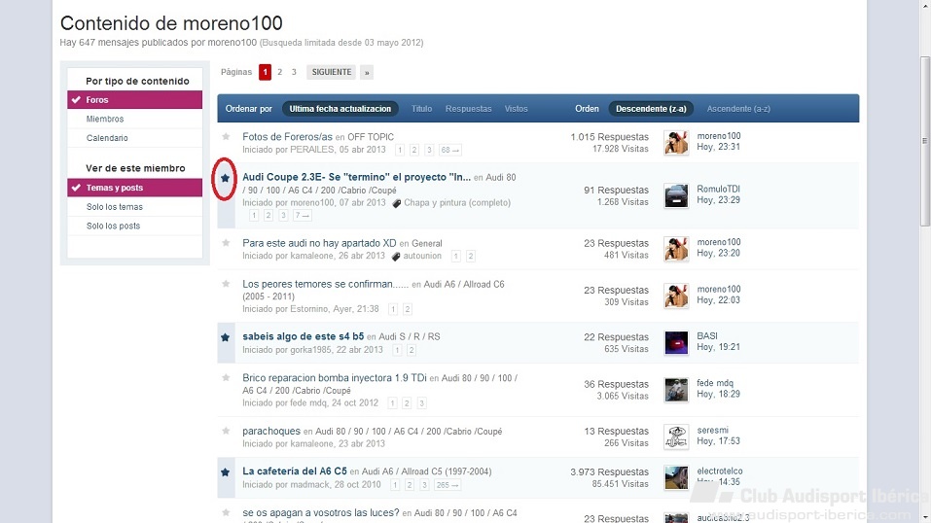Open fede mdq avatar thumbnail
The height and width of the screenshot is (523, 931).
(676, 390)
